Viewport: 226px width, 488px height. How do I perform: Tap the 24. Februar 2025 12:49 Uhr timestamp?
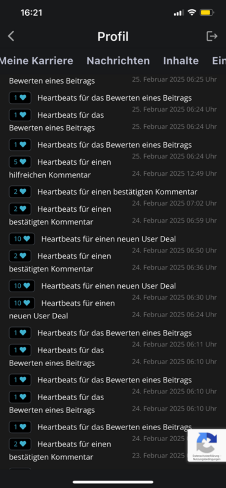[x=174, y=173]
